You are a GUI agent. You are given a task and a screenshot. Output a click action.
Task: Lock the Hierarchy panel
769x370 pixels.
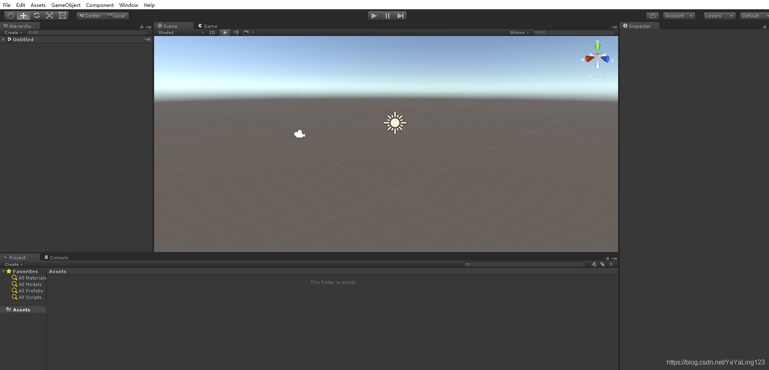coord(142,27)
